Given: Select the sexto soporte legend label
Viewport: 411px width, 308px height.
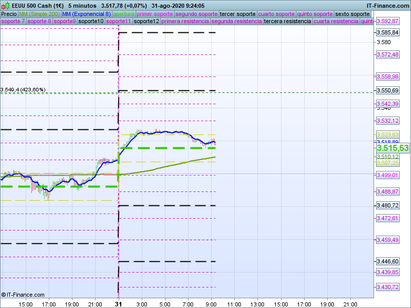Looking at the screenshot, I should pyautogui.click(x=352, y=14).
